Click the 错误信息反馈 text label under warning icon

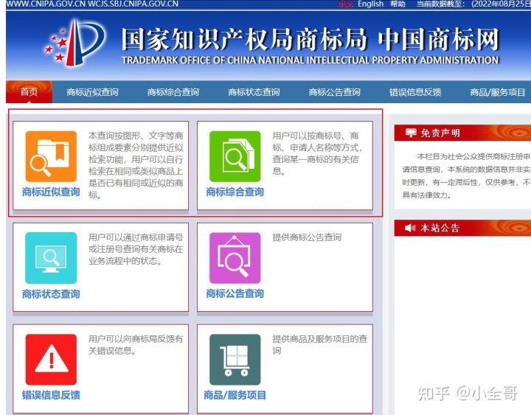51,395
